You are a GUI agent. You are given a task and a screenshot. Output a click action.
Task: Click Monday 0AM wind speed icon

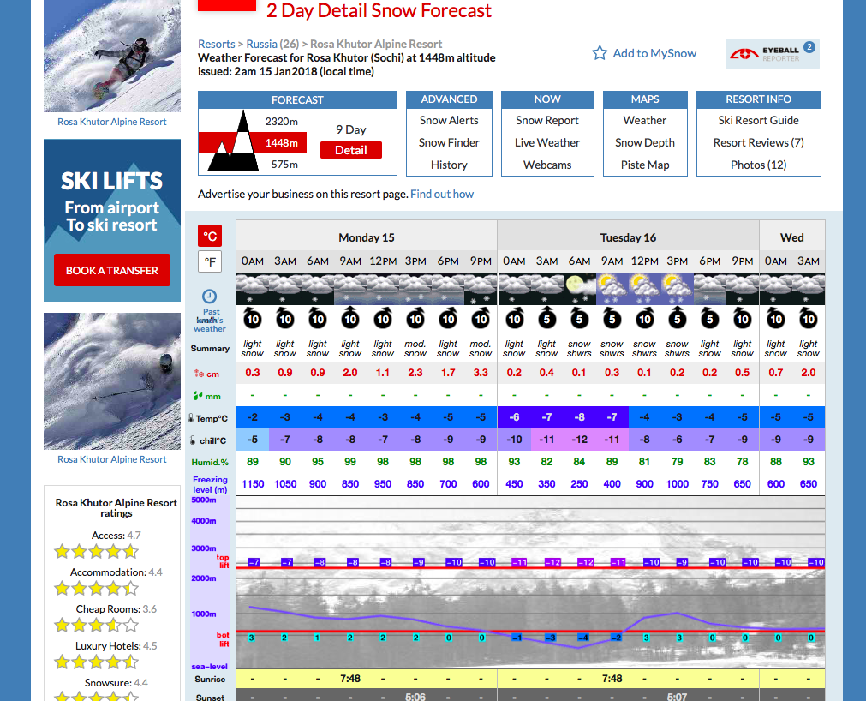point(253,318)
